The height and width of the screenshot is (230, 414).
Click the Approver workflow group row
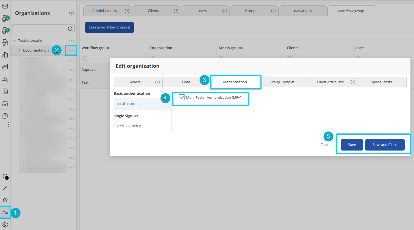click(95, 70)
